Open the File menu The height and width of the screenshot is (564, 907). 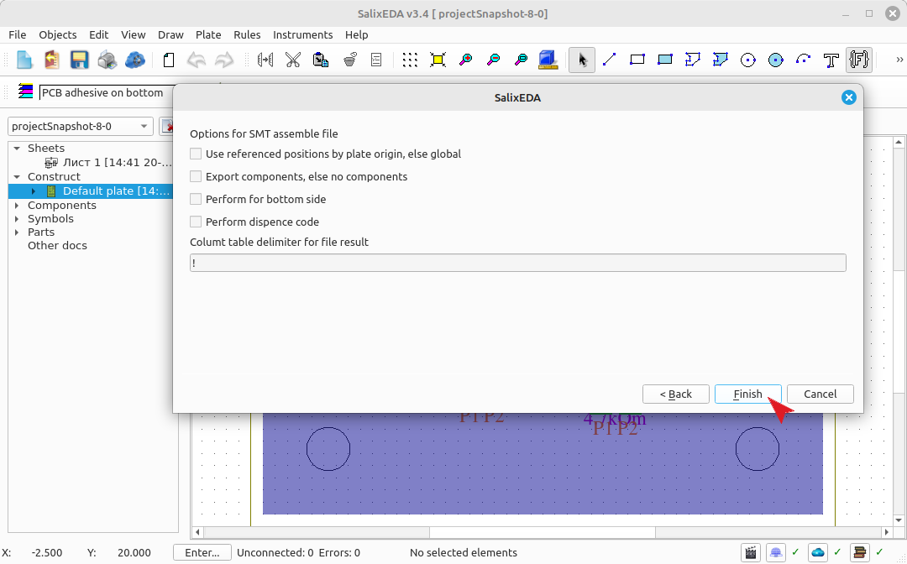18,34
